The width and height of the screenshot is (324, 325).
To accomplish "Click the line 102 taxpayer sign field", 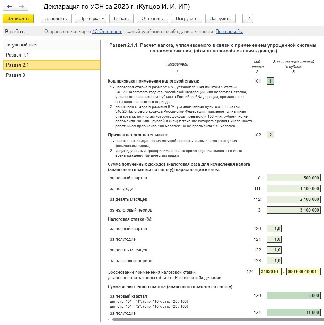I will 270,135.
